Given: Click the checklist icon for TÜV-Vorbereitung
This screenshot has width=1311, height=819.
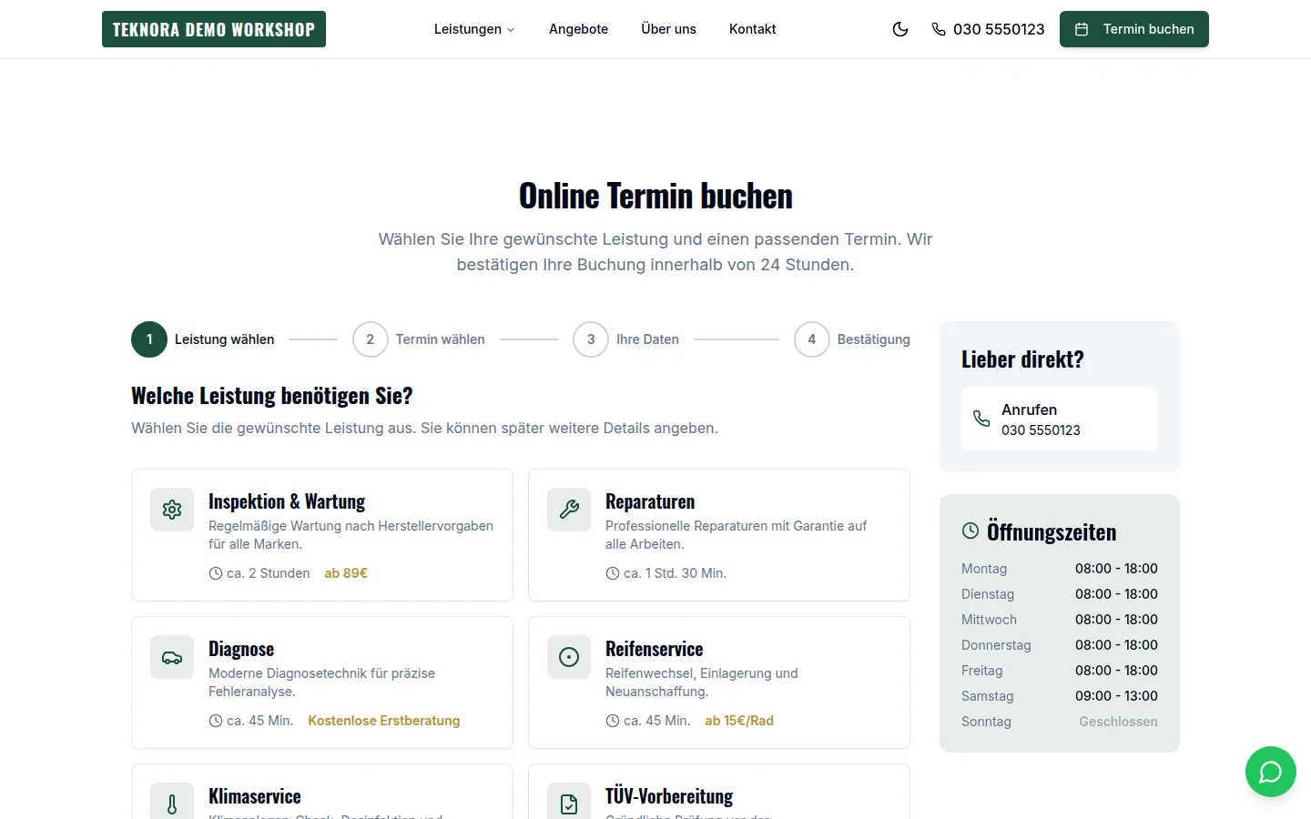Looking at the screenshot, I should tap(569, 803).
